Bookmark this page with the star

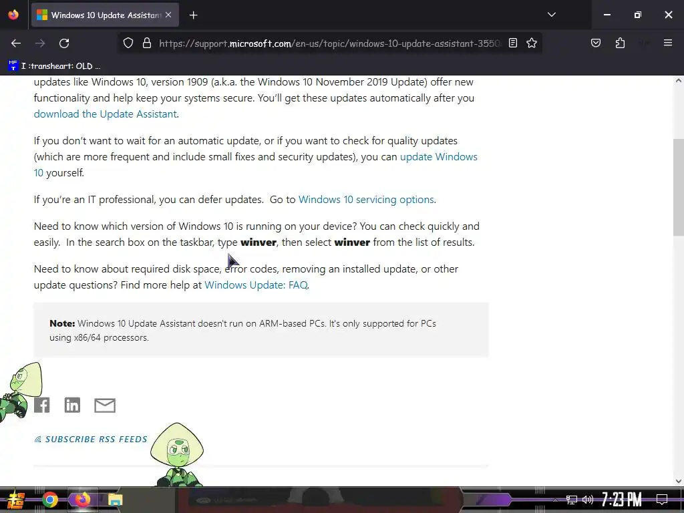pyautogui.click(x=531, y=43)
